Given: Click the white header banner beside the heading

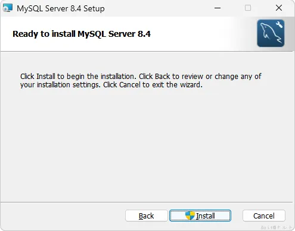Looking at the screenshot, I should pyautogui.click(x=198, y=34).
